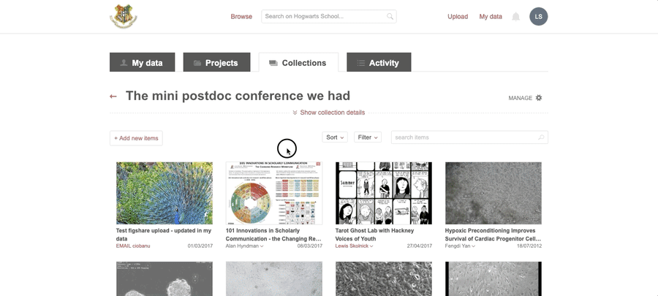The image size is (658, 296).
Task: Click the search magnifier icon in header
Action: pos(390,17)
